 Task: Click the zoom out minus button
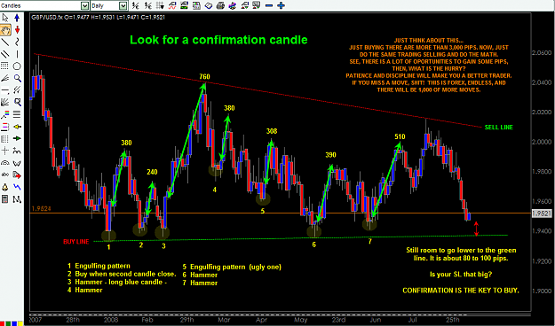[x=269, y=5]
